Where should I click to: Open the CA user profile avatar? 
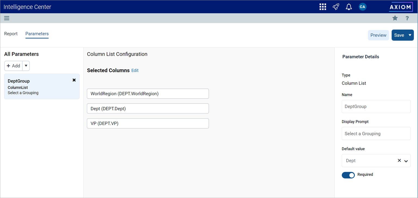coord(362,7)
